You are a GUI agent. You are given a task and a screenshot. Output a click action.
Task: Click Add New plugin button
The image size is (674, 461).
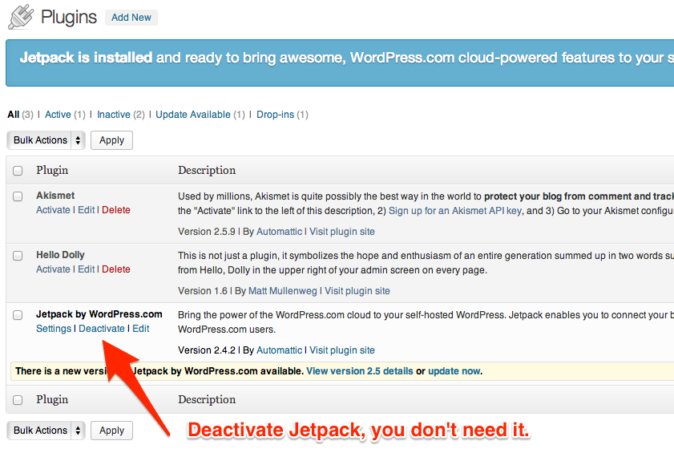pos(131,18)
